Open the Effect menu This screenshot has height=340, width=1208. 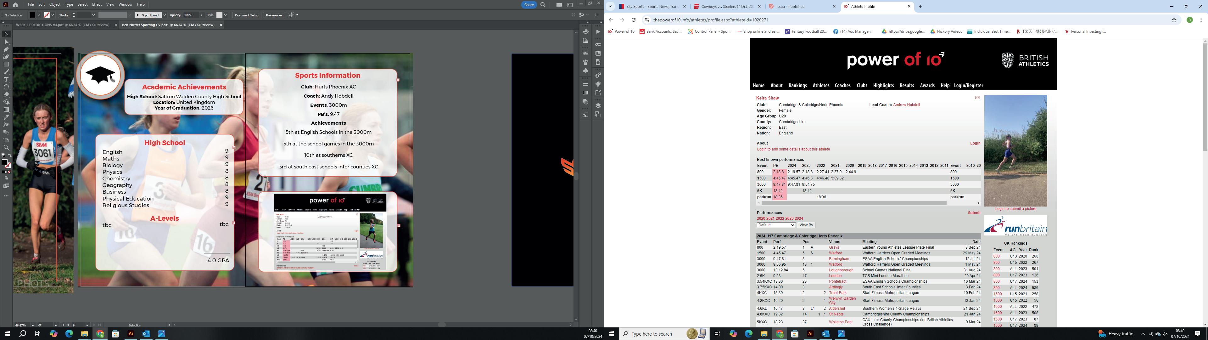97,4
